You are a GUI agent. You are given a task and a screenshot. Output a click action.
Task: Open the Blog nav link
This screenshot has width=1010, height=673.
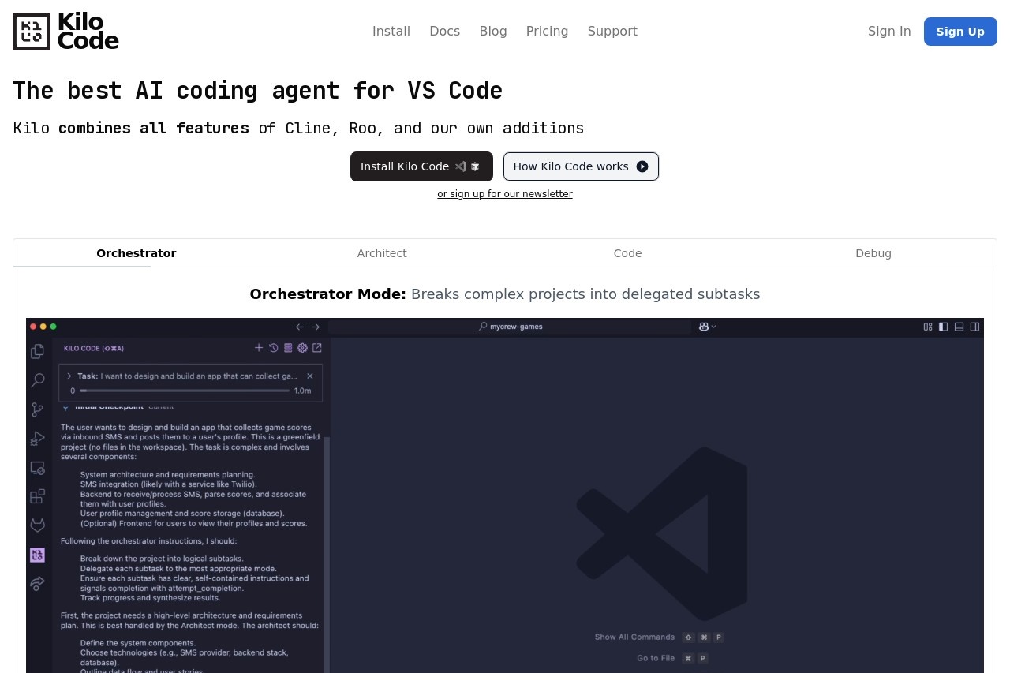[493, 31]
